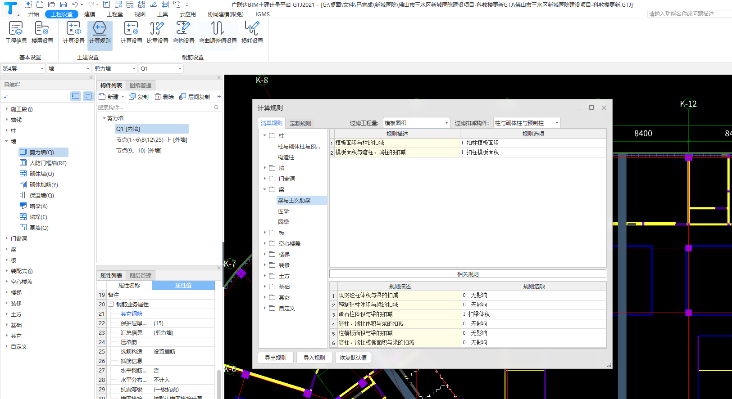Expand 板 folder in rules tree

coord(264,233)
